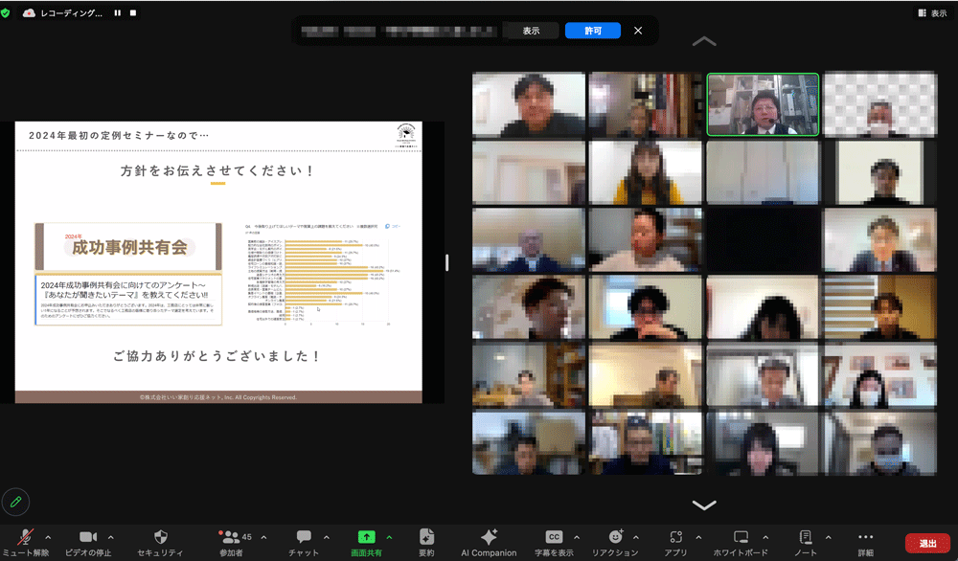Open the Reactions emoji icon
958x561 pixels.
pos(616,537)
